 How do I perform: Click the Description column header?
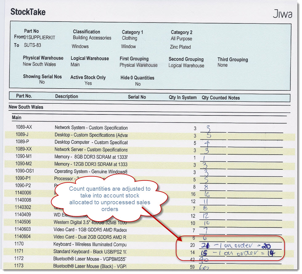point(67,96)
